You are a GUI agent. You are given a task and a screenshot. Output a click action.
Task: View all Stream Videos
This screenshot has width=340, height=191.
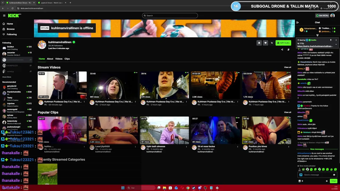(287, 67)
